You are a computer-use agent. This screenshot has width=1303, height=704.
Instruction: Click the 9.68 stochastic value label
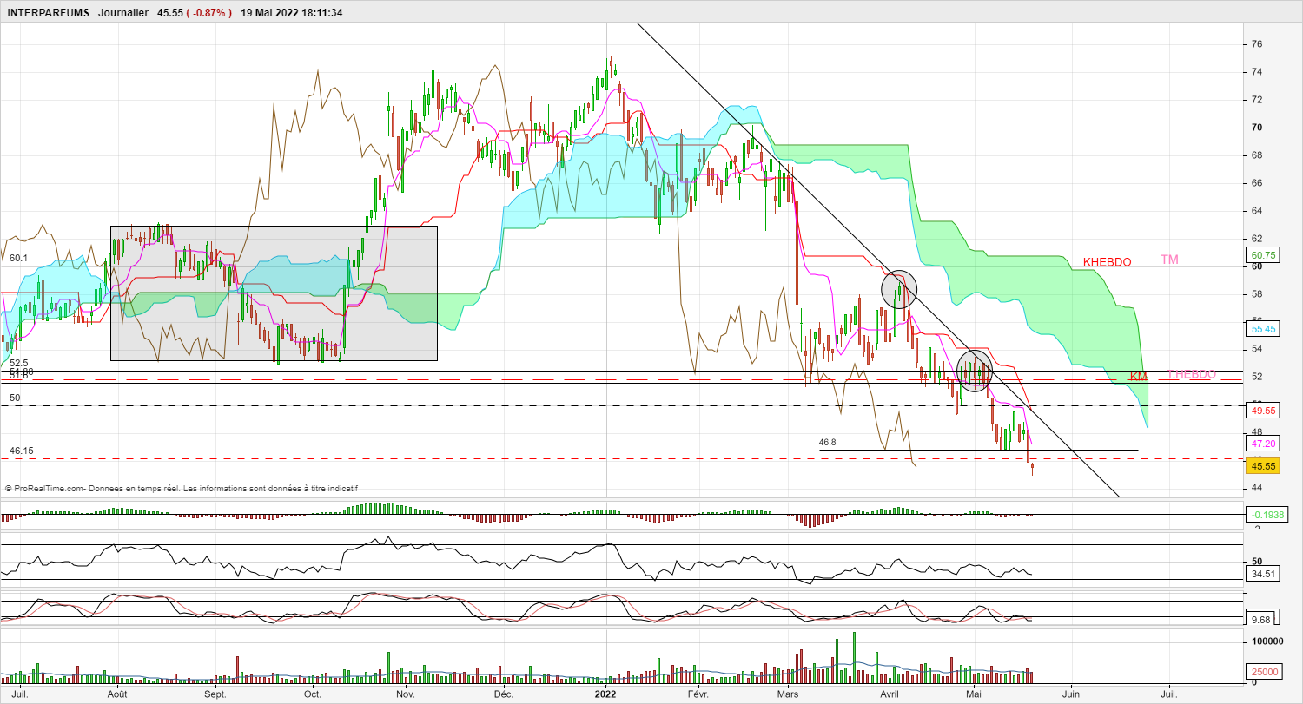[1261, 619]
